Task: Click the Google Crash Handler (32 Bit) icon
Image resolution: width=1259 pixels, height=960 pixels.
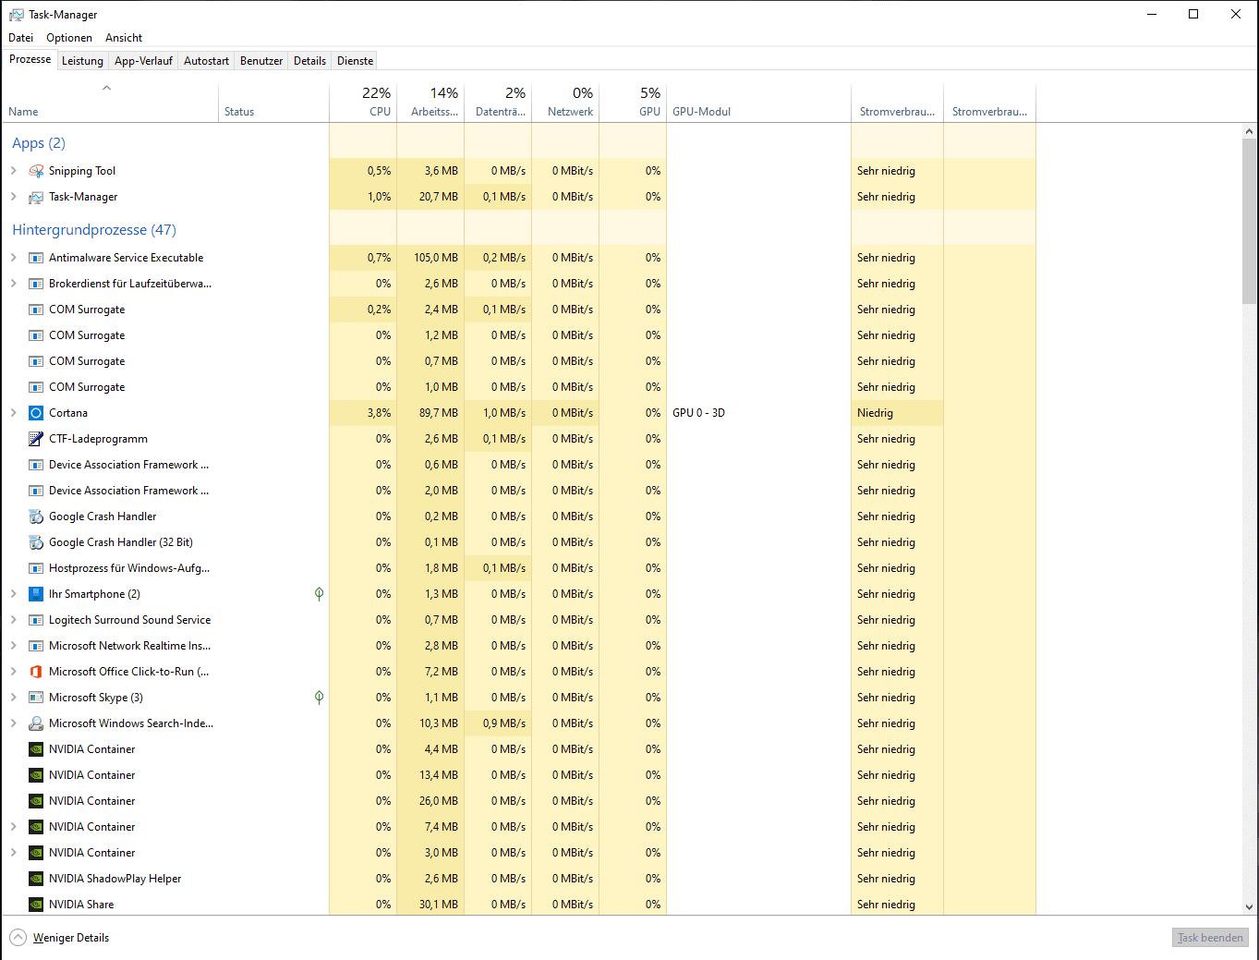Action: point(36,542)
